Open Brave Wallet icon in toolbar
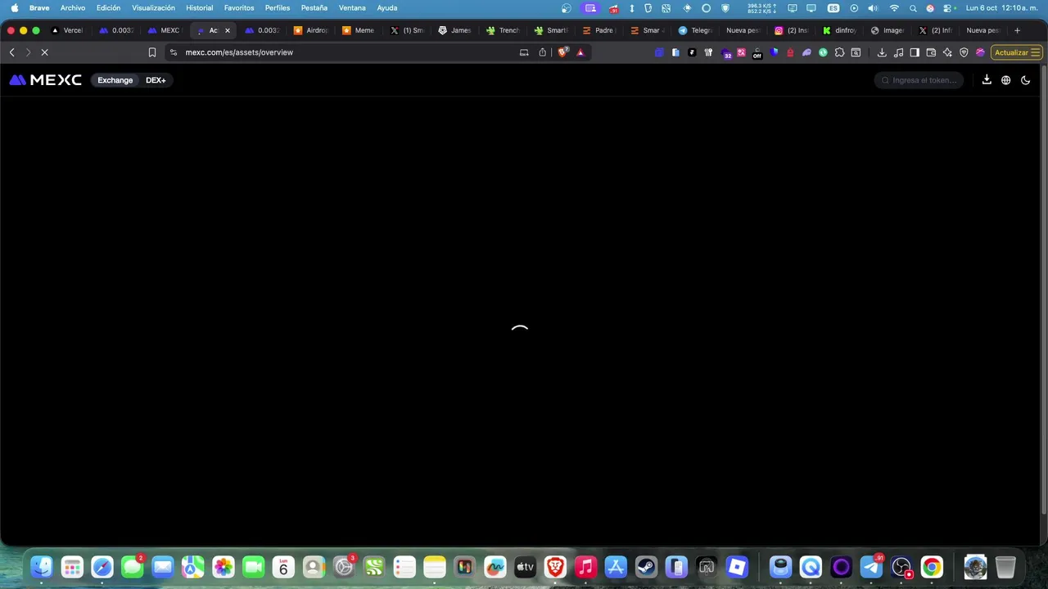This screenshot has width=1048, height=589. 931,52
